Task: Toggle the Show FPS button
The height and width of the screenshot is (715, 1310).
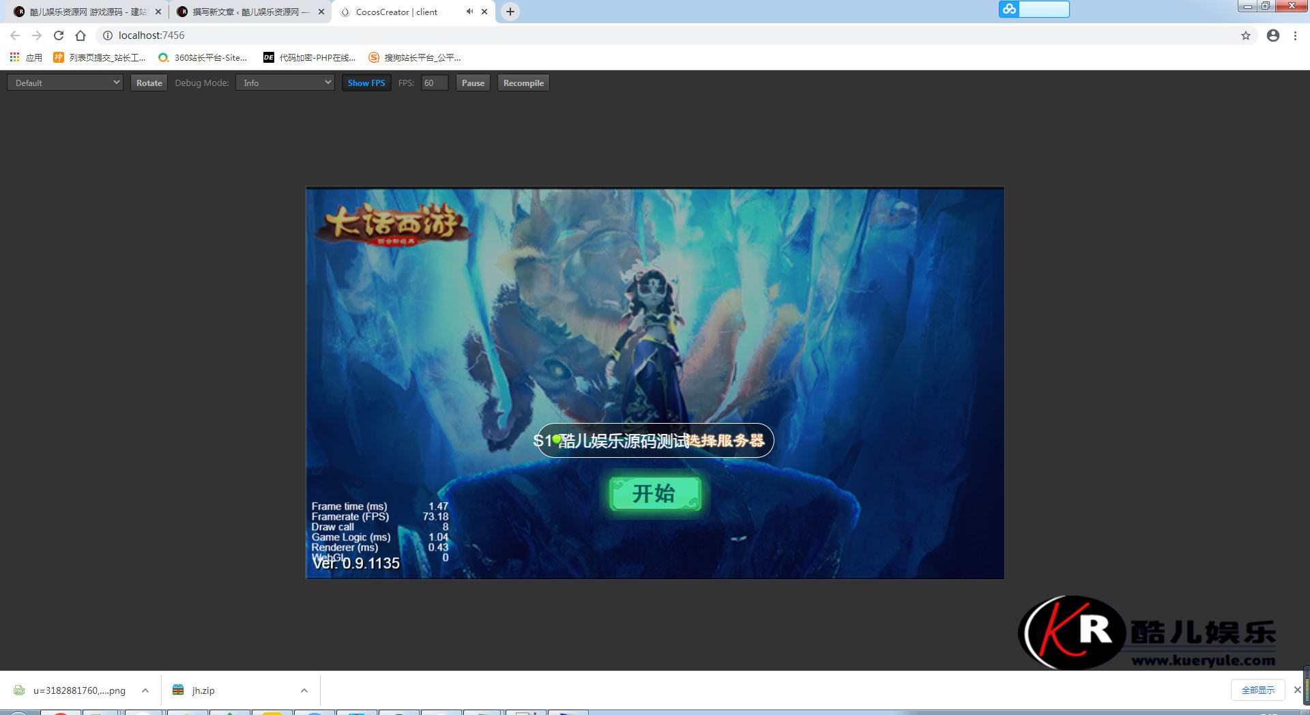Action: point(366,83)
